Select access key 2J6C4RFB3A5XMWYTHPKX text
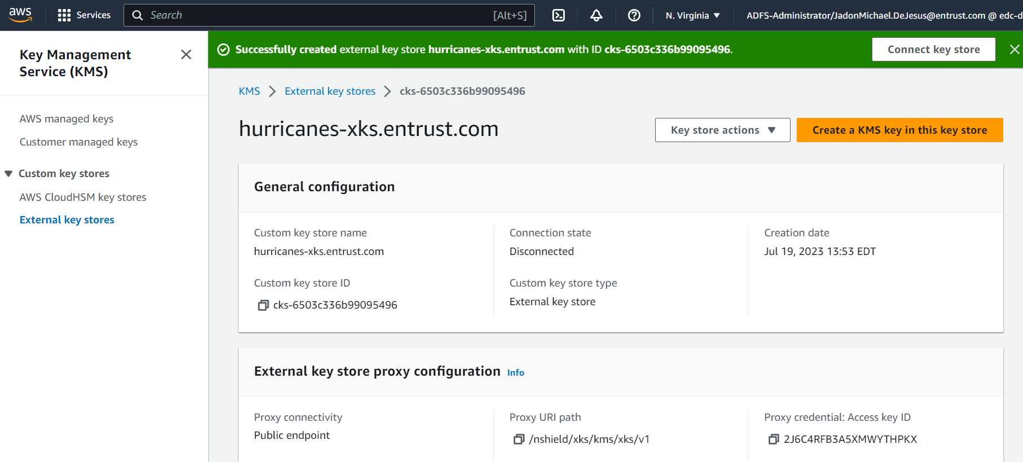The height and width of the screenshot is (462, 1023). 850,439
